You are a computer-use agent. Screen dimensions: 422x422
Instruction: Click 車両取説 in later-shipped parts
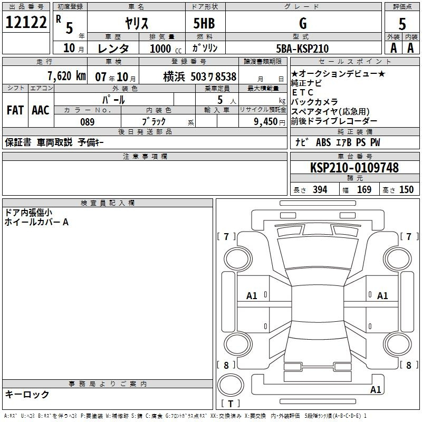click(x=55, y=142)
